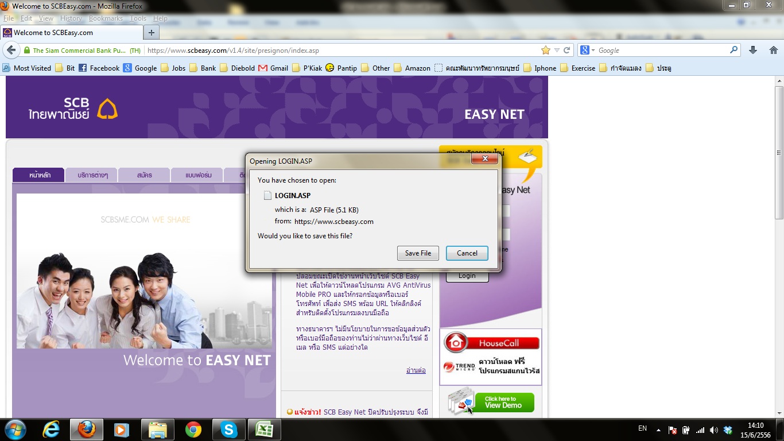The height and width of the screenshot is (441, 784).
Task: Launch Internet Explorer from taskbar
Action: point(52,430)
